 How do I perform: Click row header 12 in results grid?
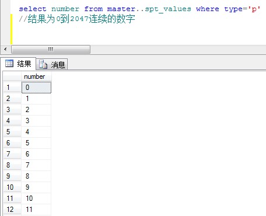point(12,210)
